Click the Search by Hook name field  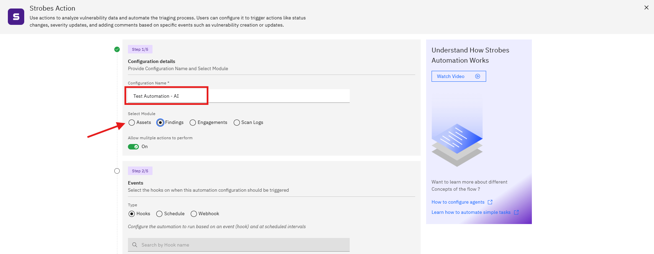(x=239, y=245)
